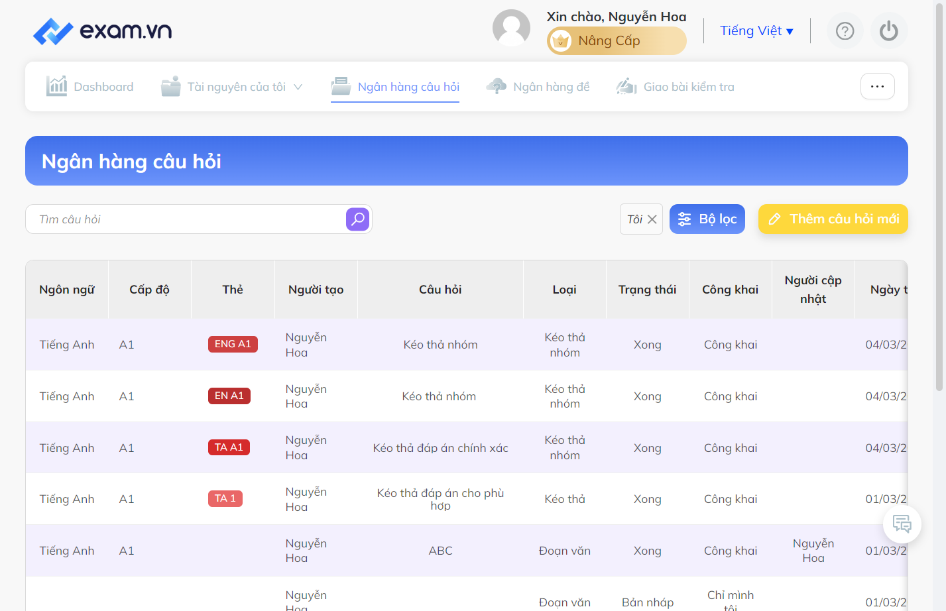Go to the Dashboard tab

(89, 87)
